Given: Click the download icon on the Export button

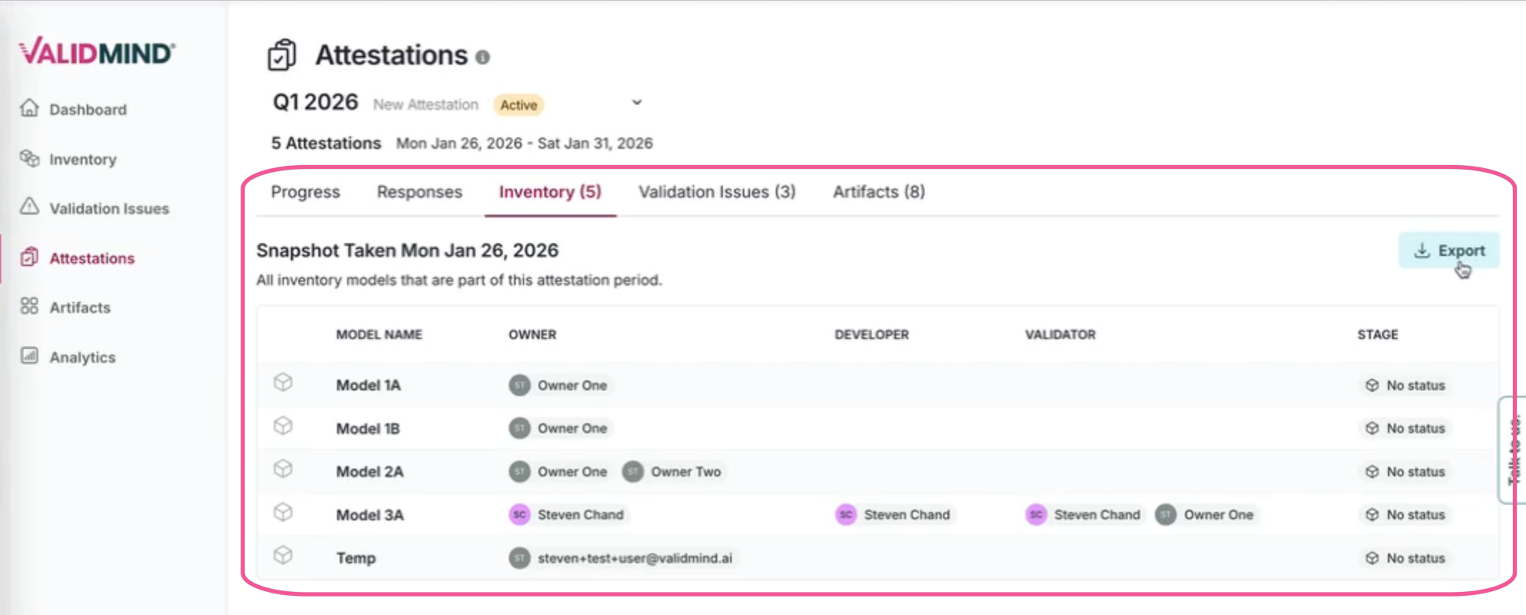Looking at the screenshot, I should click(1422, 250).
